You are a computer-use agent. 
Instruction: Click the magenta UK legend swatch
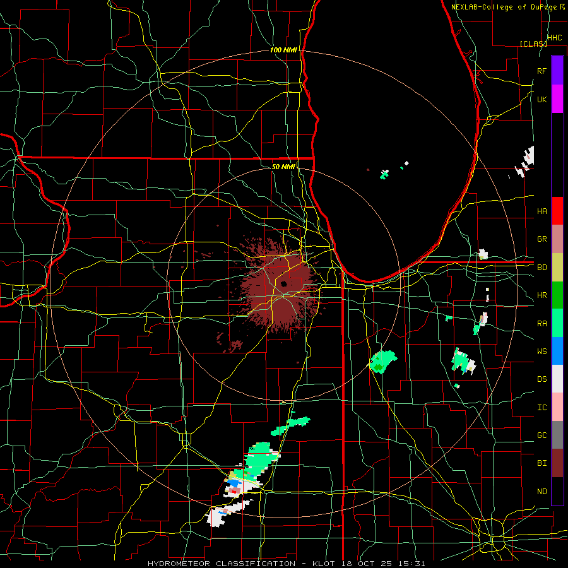point(557,99)
